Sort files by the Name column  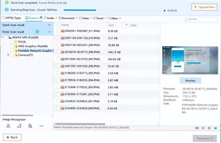[x=65, y=25]
